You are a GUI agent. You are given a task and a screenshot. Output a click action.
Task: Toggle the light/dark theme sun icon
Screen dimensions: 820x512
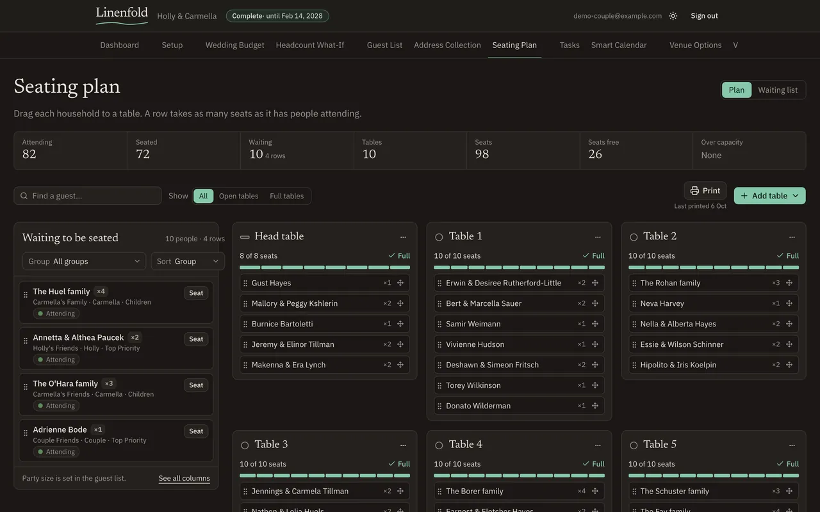[x=673, y=16]
